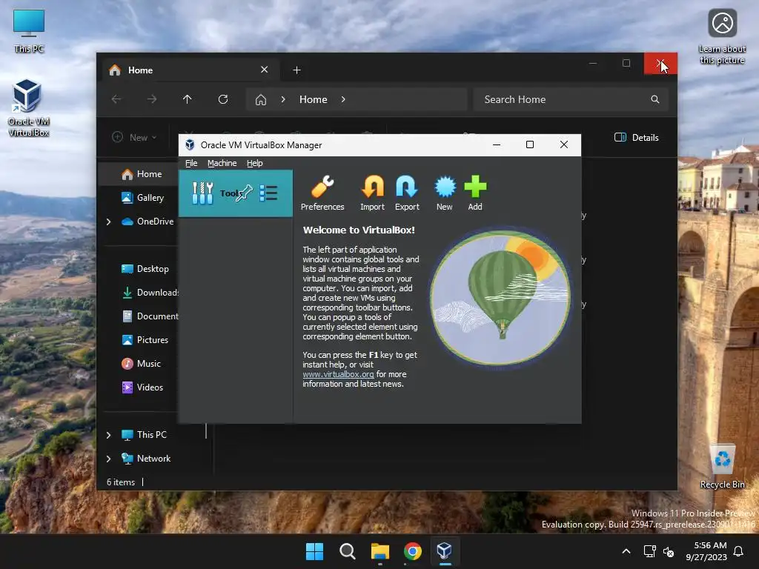The image size is (759, 569).
Task: Select the Home tab in Explorer
Action: [190, 70]
